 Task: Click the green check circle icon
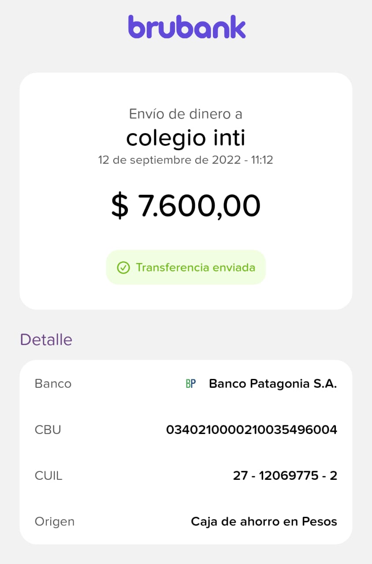click(x=123, y=267)
